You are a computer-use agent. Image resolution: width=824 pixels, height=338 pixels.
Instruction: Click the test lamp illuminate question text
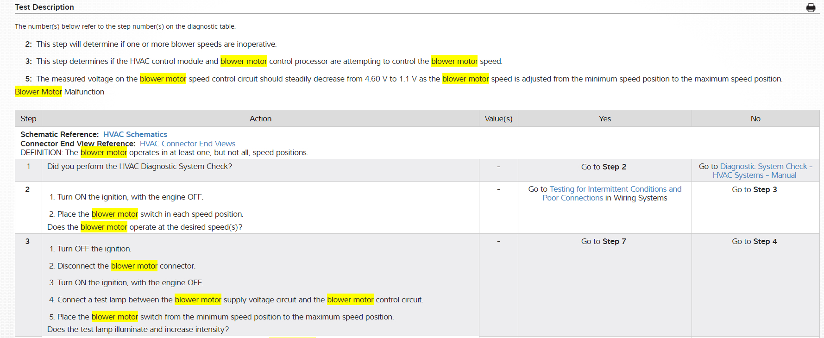click(138, 329)
